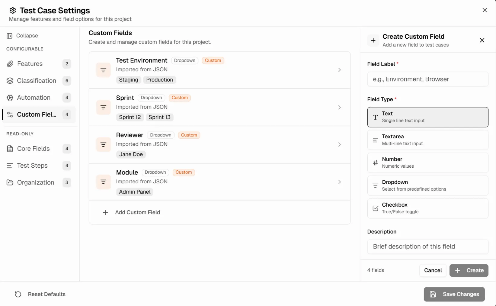Open the Module field details chevron

point(339,182)
